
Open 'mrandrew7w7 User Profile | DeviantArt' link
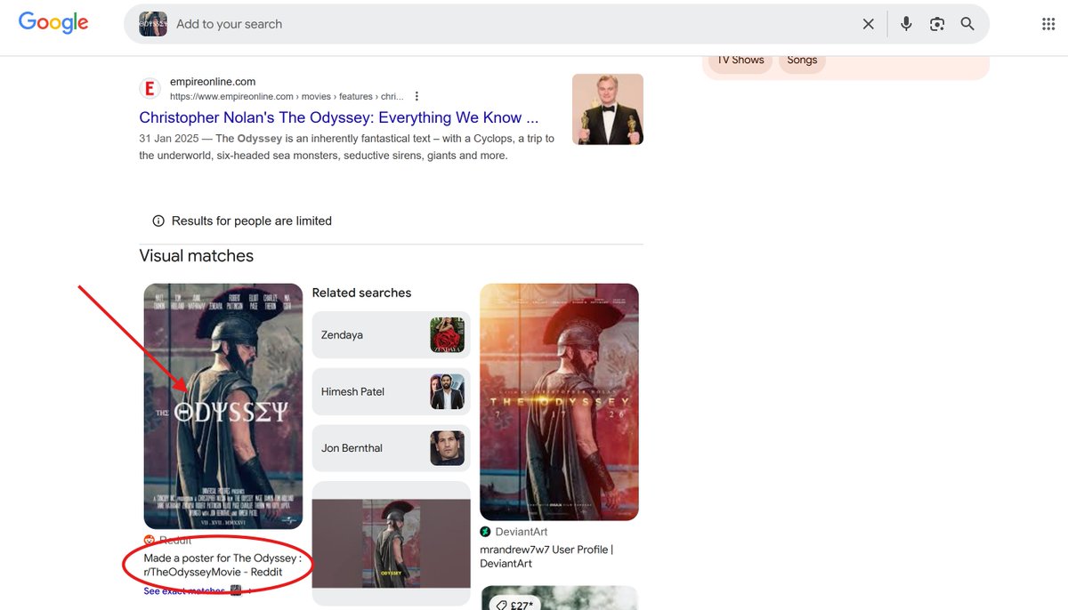click(x=546, y=557)
